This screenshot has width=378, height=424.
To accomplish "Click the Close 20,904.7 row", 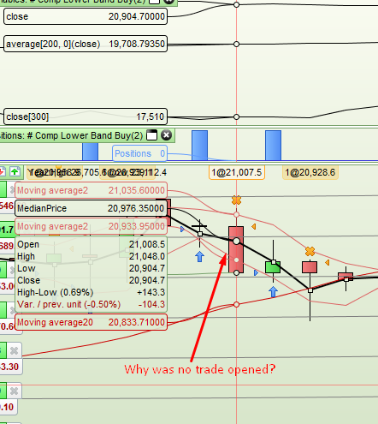I will click(x=91, y=280).
